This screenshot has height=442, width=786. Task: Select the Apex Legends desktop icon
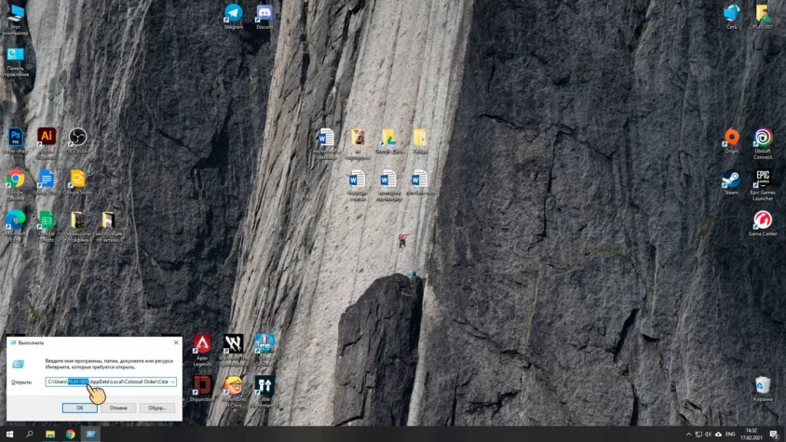point(202,344)
